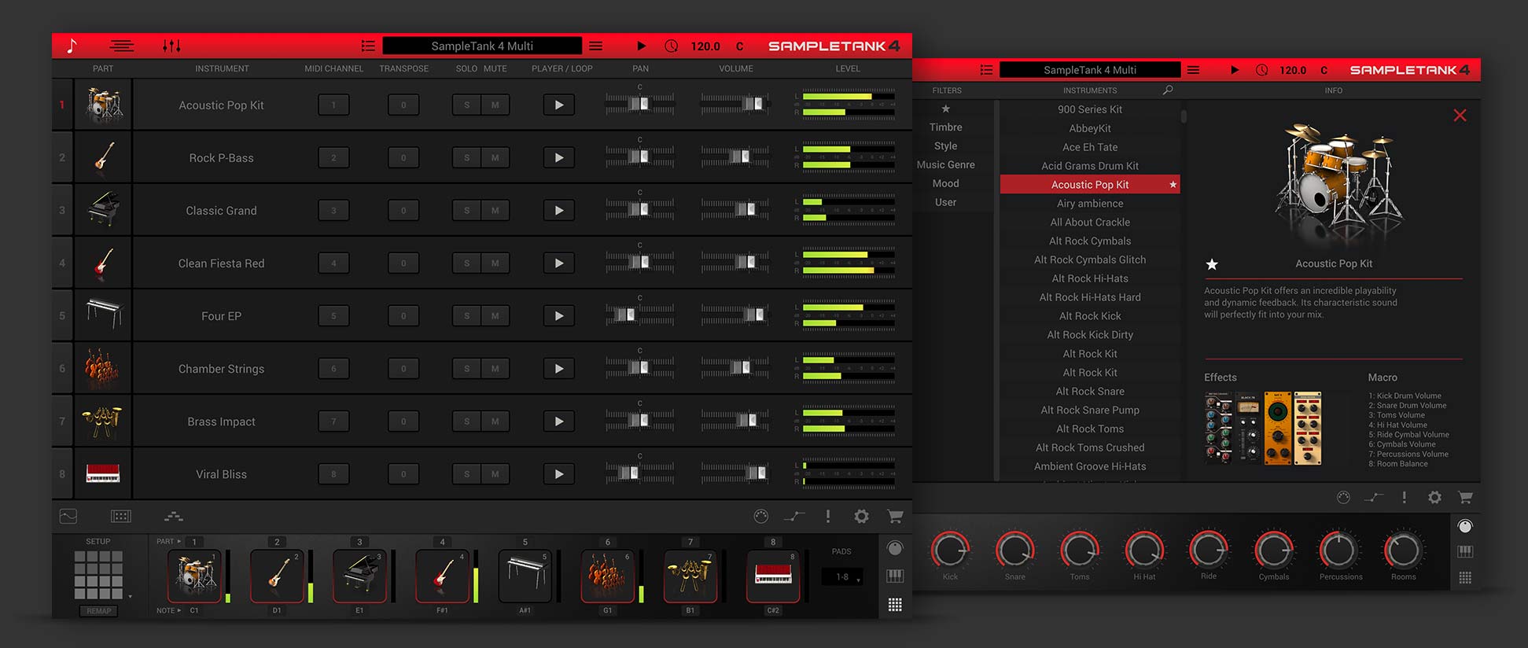The width and height of the screenshot is (1528, 648).
Task: Open hamburger menu right of SampleTank 4 Multi
Action: click(596, 46)
